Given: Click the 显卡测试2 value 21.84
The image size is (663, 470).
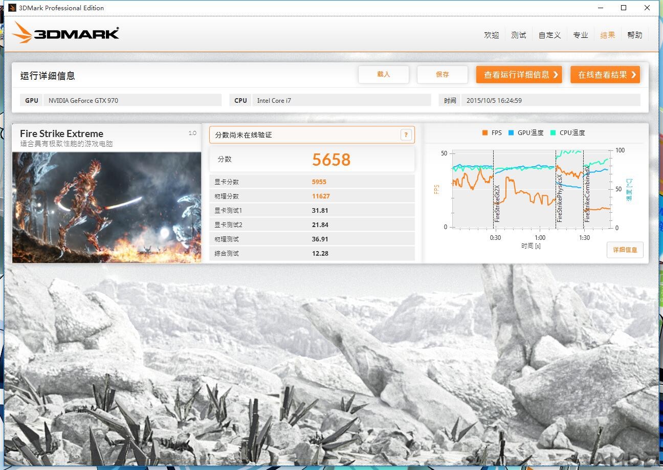Looking at the screenshot, I should click(x=320, y=225).
